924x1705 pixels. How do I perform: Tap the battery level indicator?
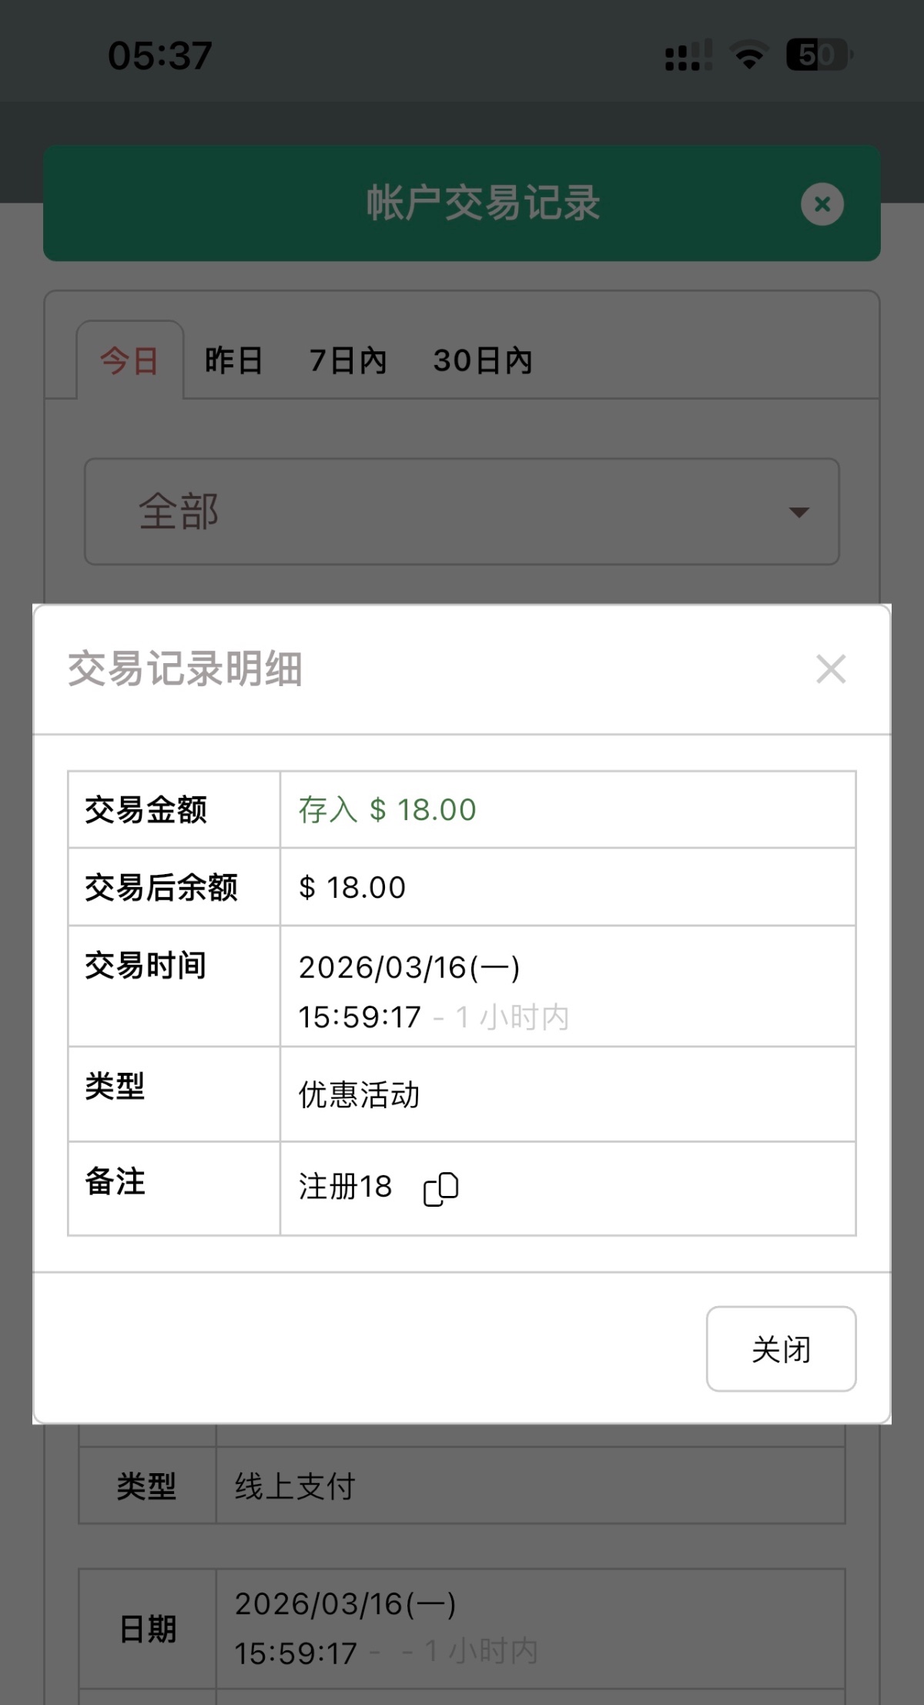click(818, 55)
